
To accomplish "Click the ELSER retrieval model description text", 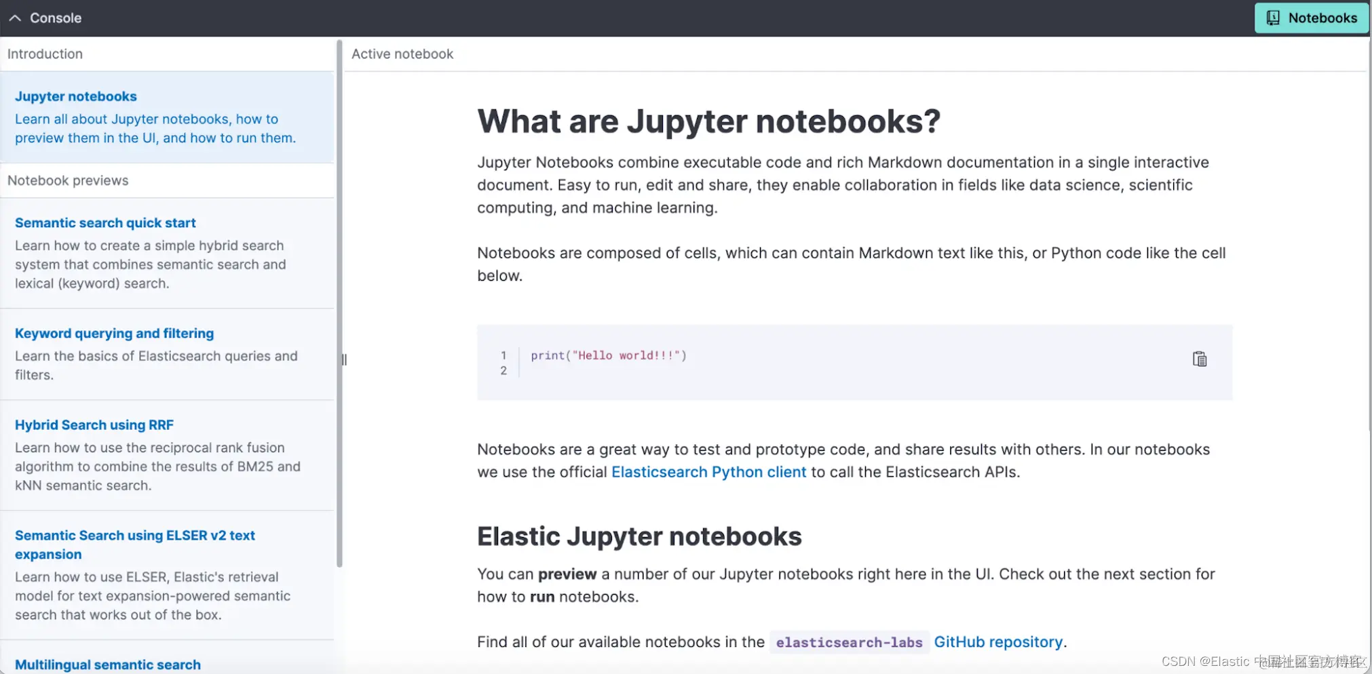I will point(153,596).
